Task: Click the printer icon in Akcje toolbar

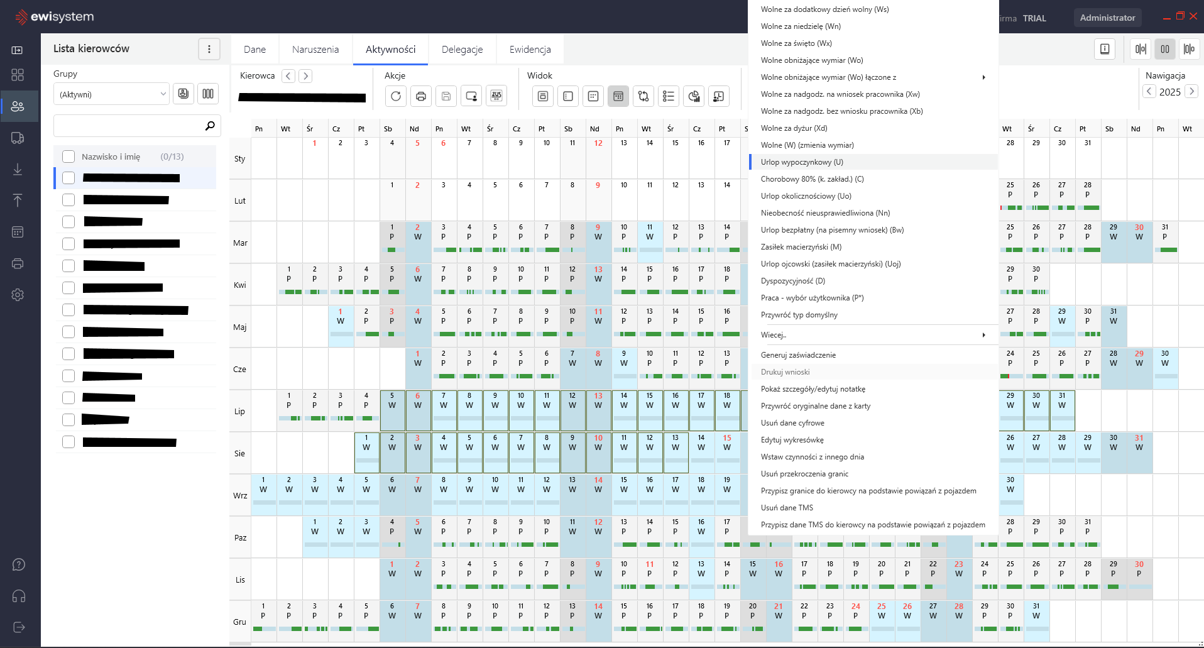Action: click(421, 96)
